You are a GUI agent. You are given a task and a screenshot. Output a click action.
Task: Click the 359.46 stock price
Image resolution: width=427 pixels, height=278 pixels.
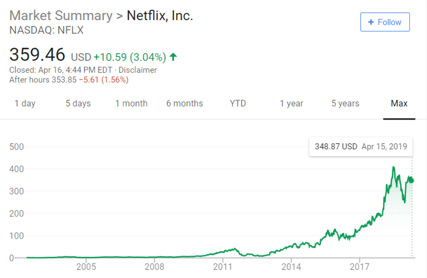37,55
